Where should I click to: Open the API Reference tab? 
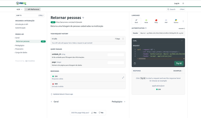coord(32,9)
